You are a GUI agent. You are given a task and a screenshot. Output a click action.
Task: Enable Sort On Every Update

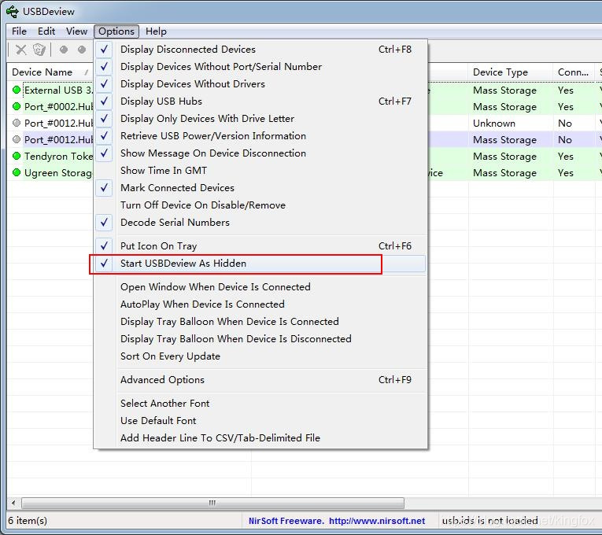click(x=260, y=356)
